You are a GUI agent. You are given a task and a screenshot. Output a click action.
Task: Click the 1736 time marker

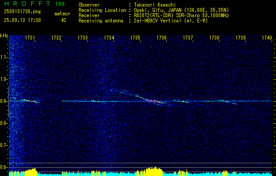pos(162,38)
